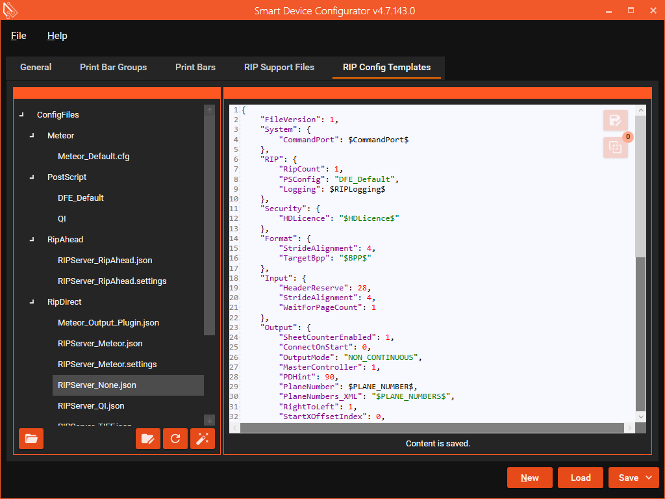
Task: Click the edit folder icon below the tree
Action: click(148, 438)
